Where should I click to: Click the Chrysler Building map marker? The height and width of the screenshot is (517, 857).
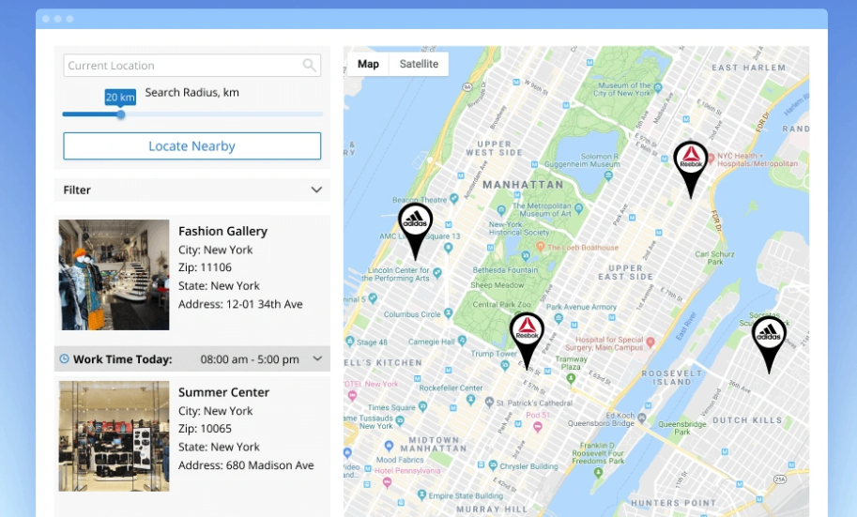(x=493, y=465)
